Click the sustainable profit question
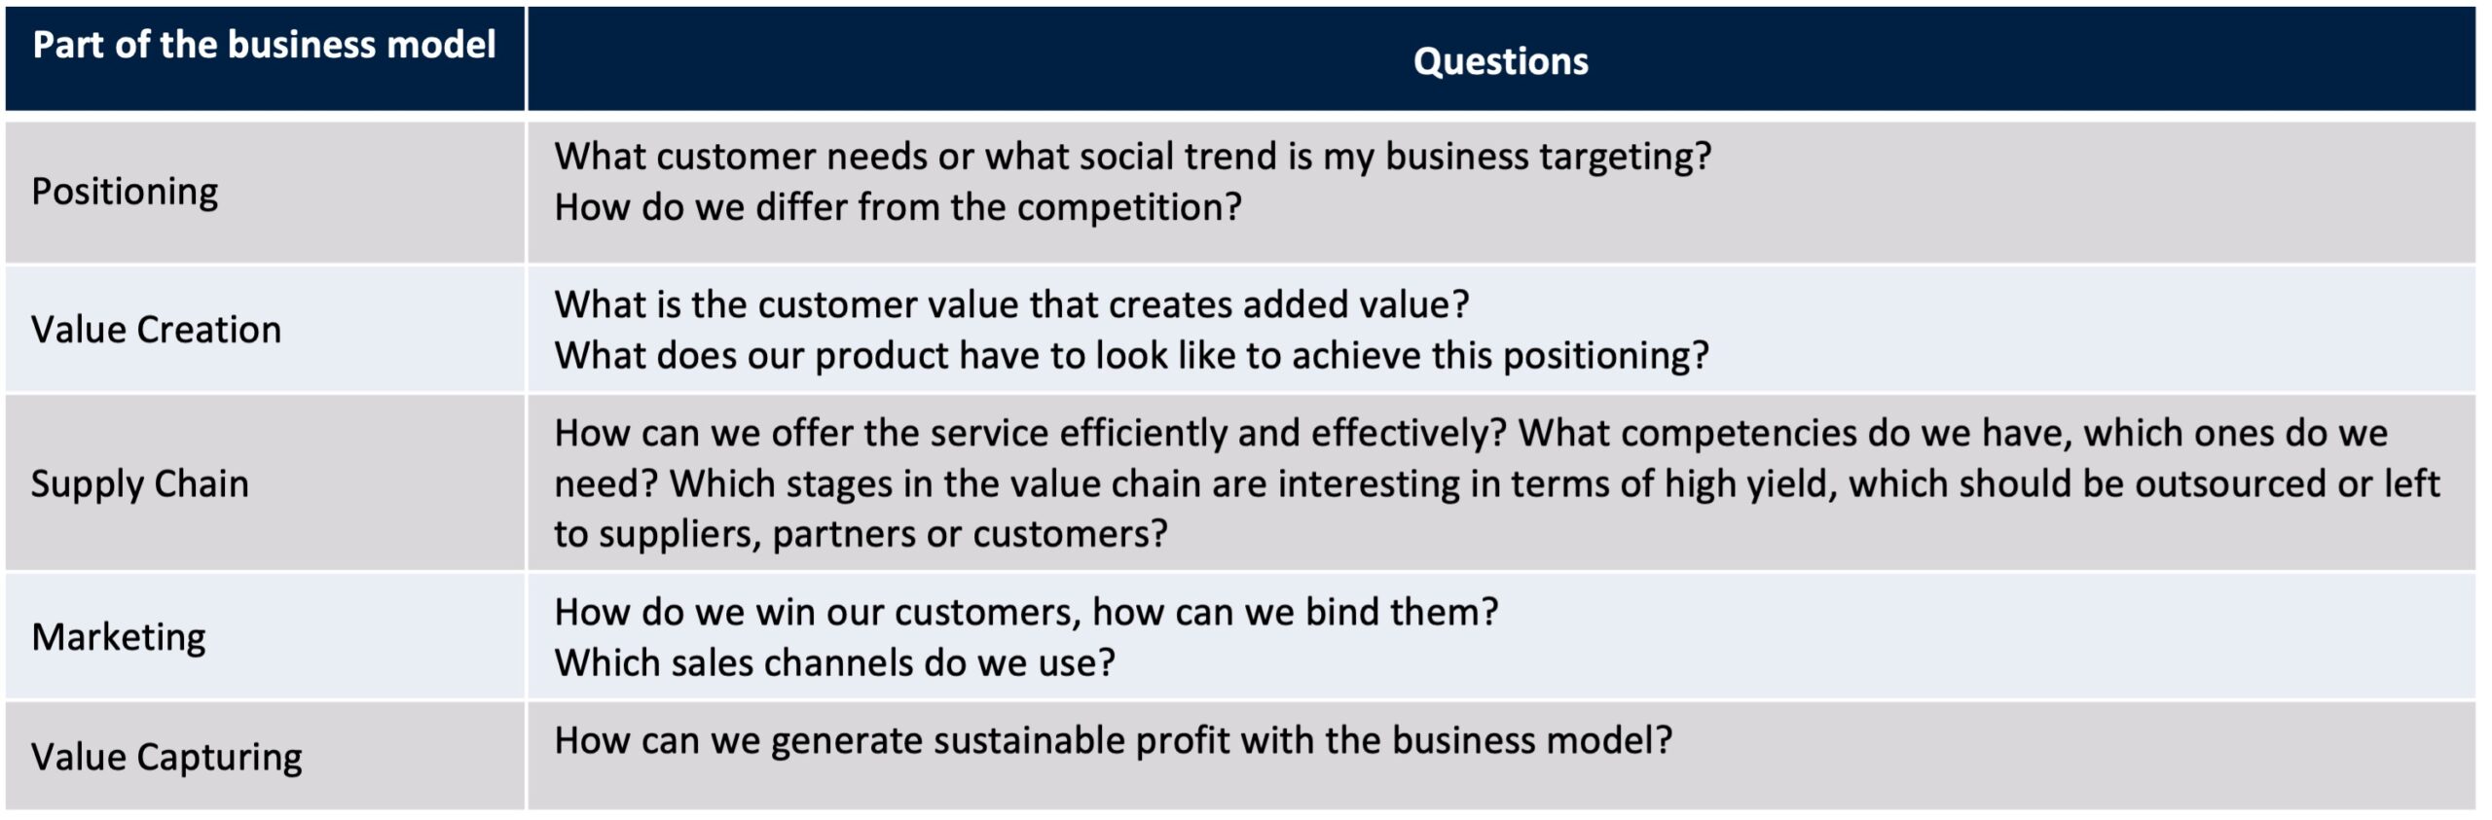This screenshot has width=2492, height=820. tap(1113, 740)
